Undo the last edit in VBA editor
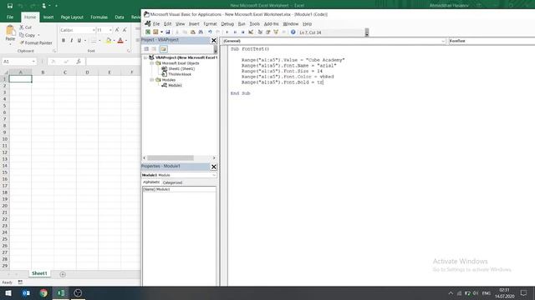Screen dimensions: 535x300 point(210,32)
